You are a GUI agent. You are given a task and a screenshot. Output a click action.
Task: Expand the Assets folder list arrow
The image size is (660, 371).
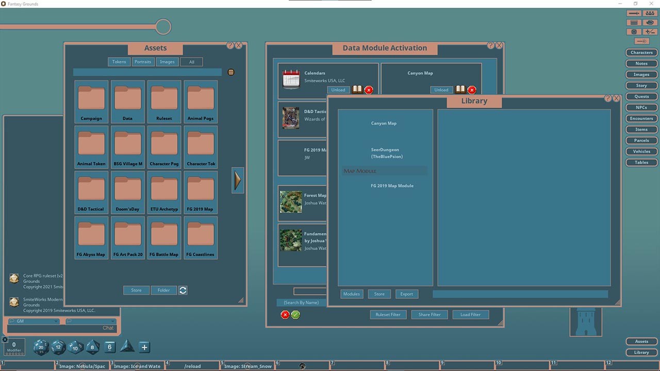[x=237, y=180]
